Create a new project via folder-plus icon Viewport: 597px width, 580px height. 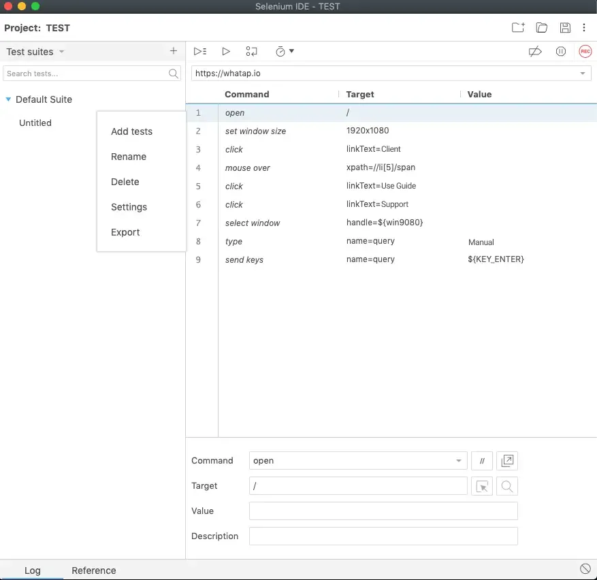(518, 27)
